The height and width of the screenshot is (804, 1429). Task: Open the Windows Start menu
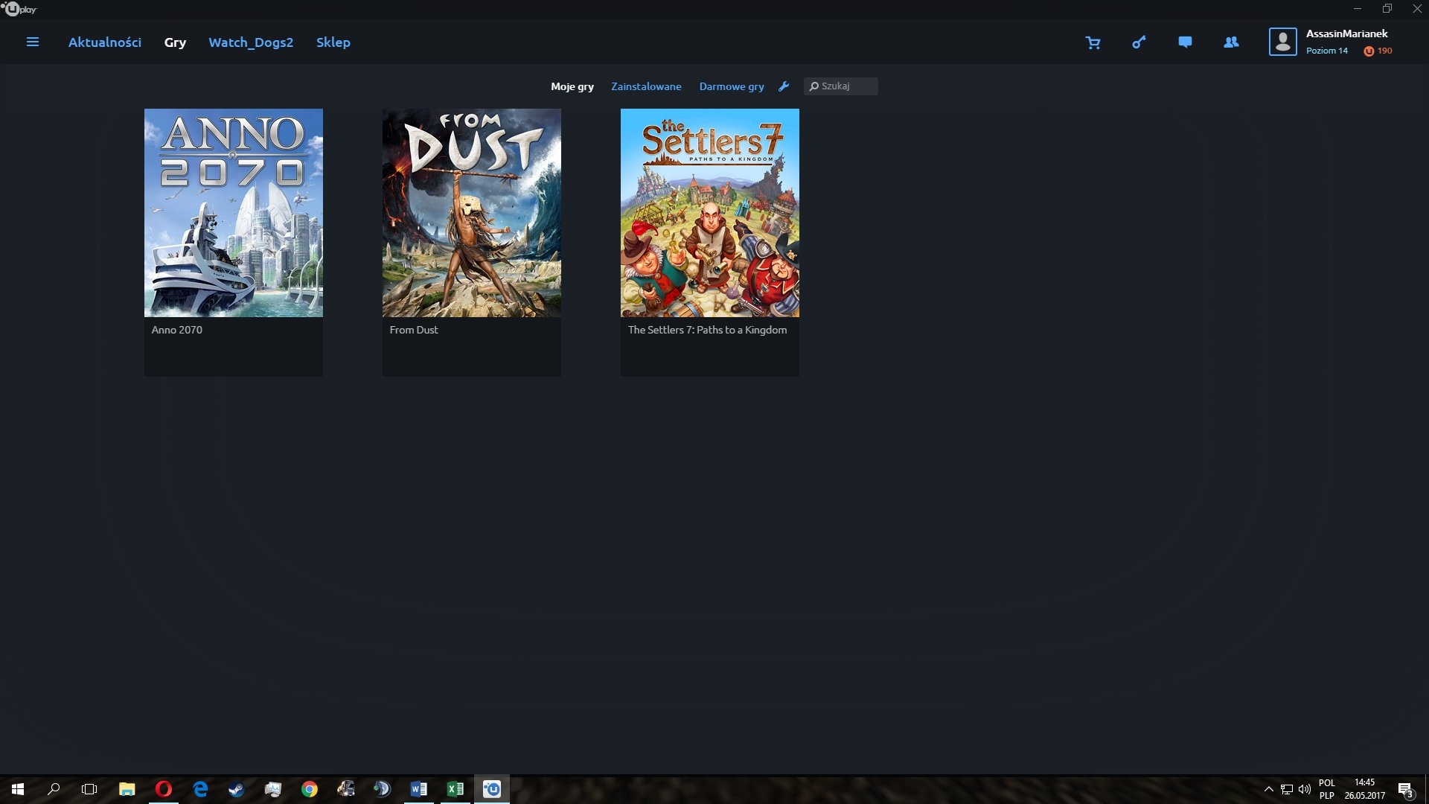click(x=18, y=789)
